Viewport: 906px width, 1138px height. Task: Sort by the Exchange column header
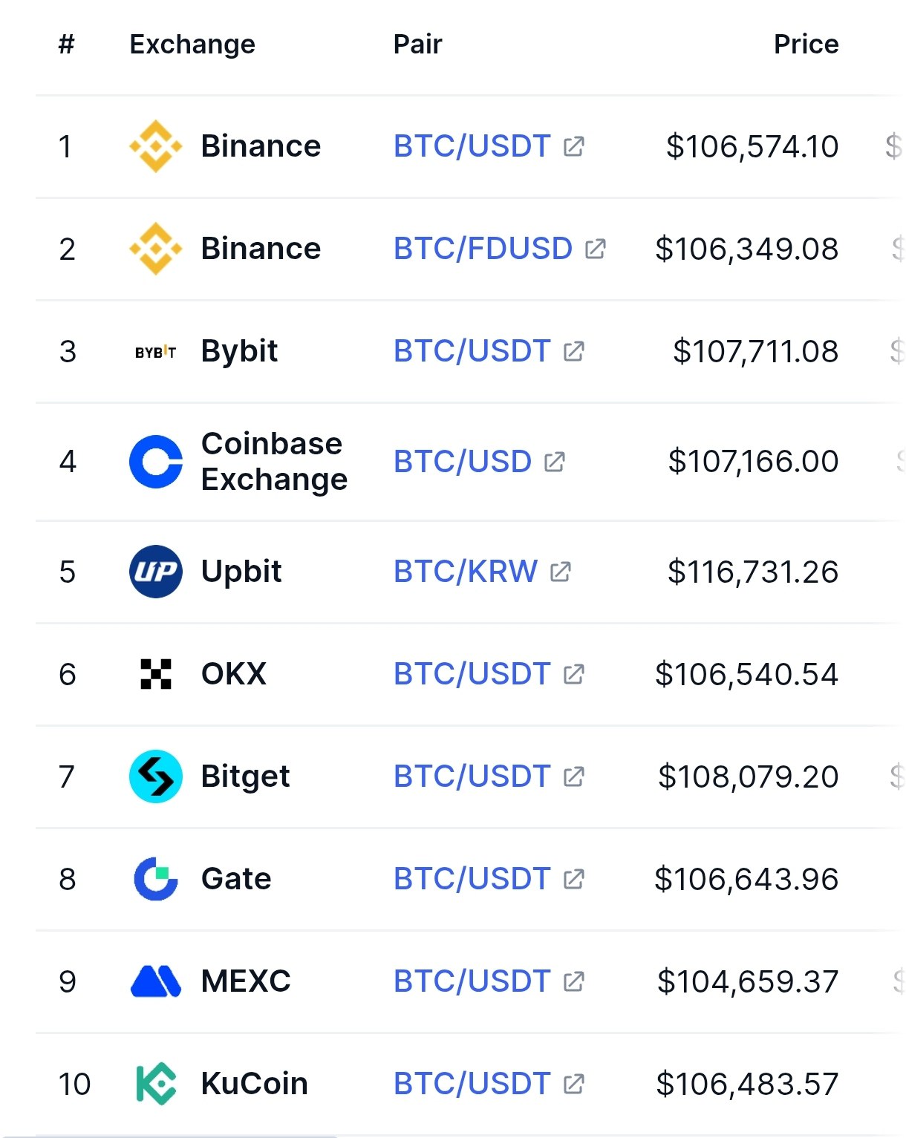click(192, 45)
